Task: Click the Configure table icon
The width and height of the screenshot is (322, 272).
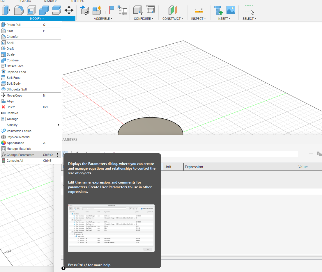Action: (150, 10)
